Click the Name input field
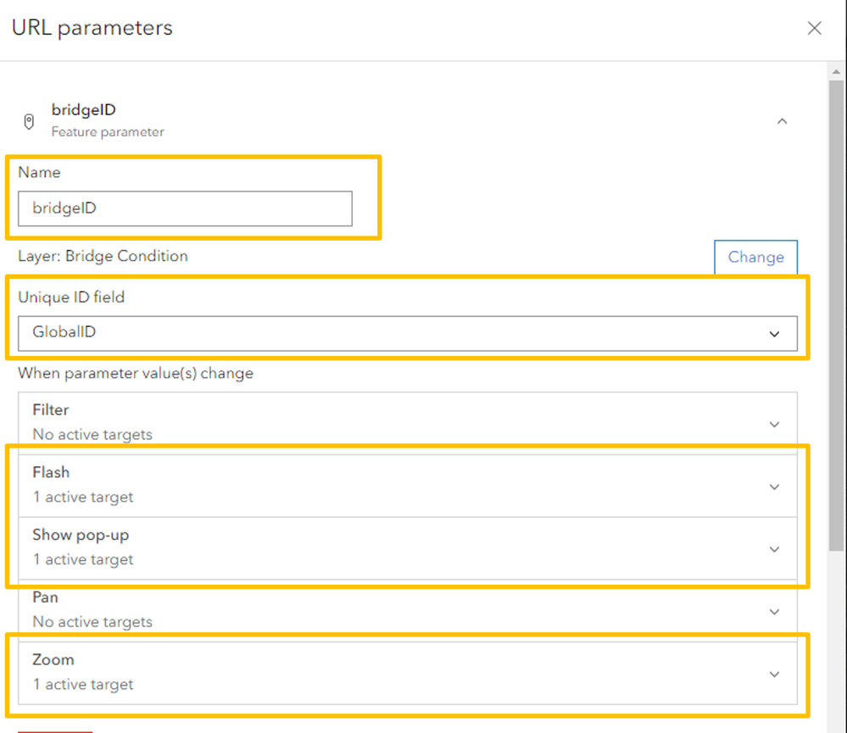 tap(185, 208)
